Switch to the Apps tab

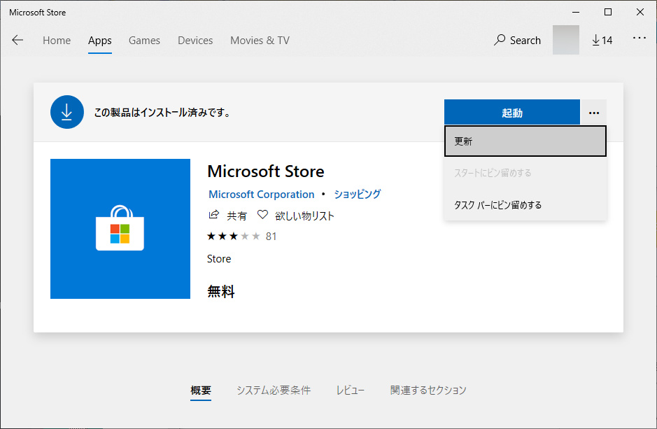(x=100, y=41)
